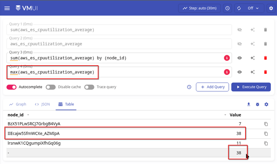The height and width of the screenshot is (164, 277).
Task: Open the hamburger navigation menu
Action: 7,8
